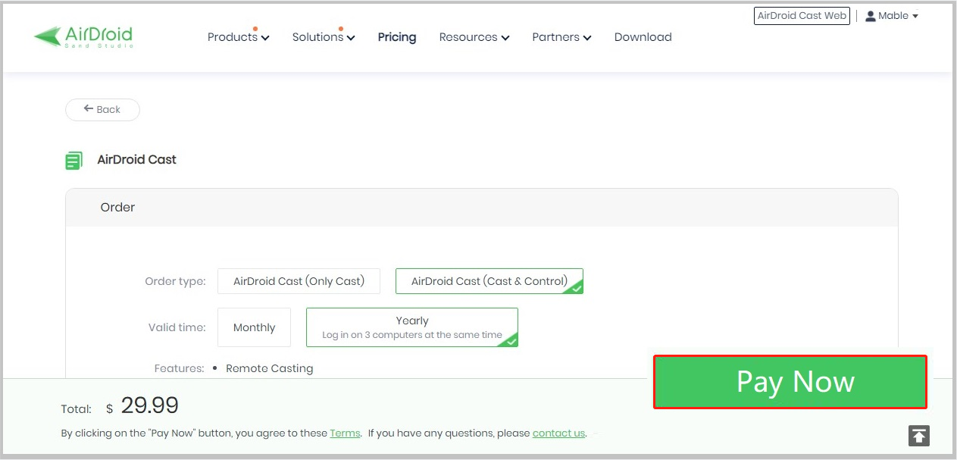Expand the Resources dropdown chevron
This screenshot has width=957, height=460.
505,38
